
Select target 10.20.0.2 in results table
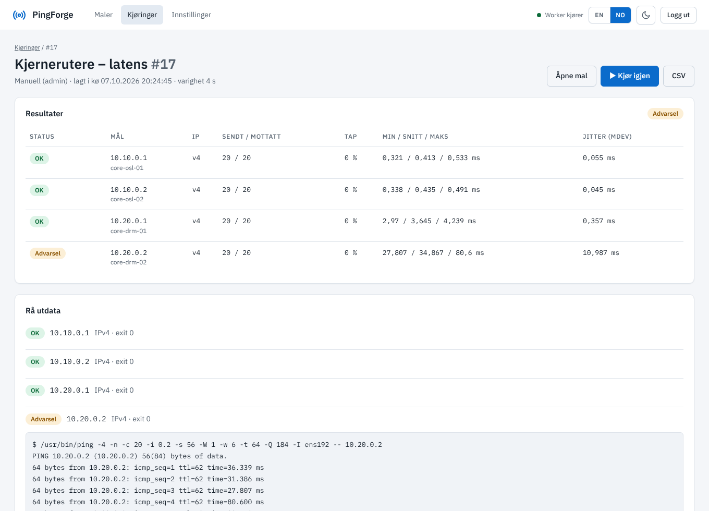click(x=129, y=253)
